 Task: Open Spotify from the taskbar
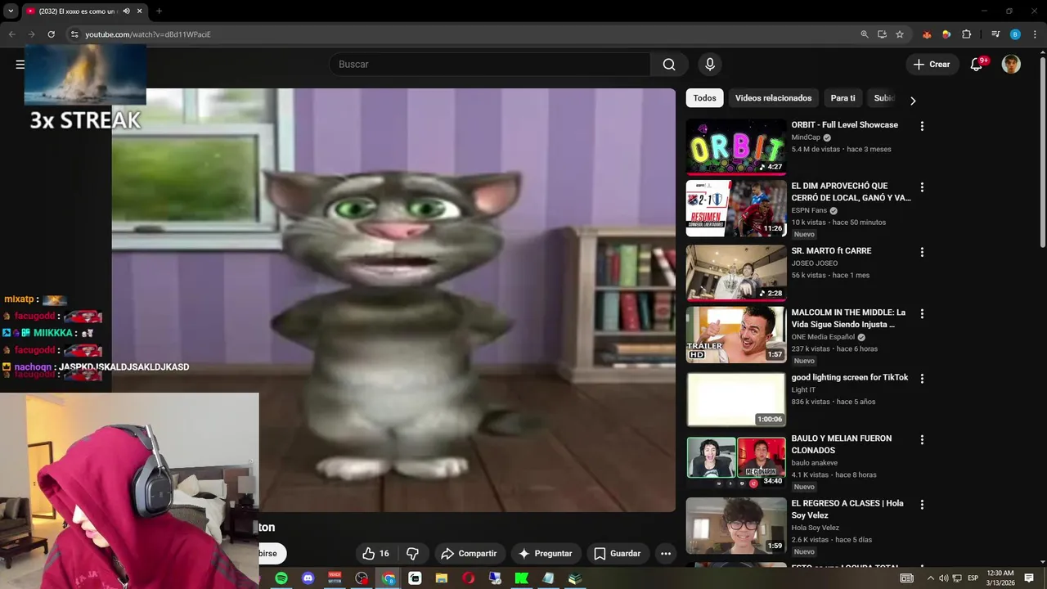(x=281, y=578)
